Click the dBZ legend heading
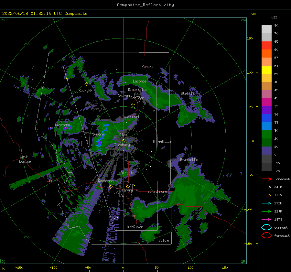The height and width of the screenshot is (272, 291). (x=274, y=17)
